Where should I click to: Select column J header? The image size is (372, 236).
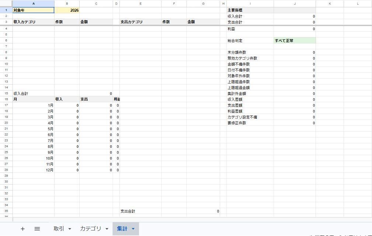point(295,4)
